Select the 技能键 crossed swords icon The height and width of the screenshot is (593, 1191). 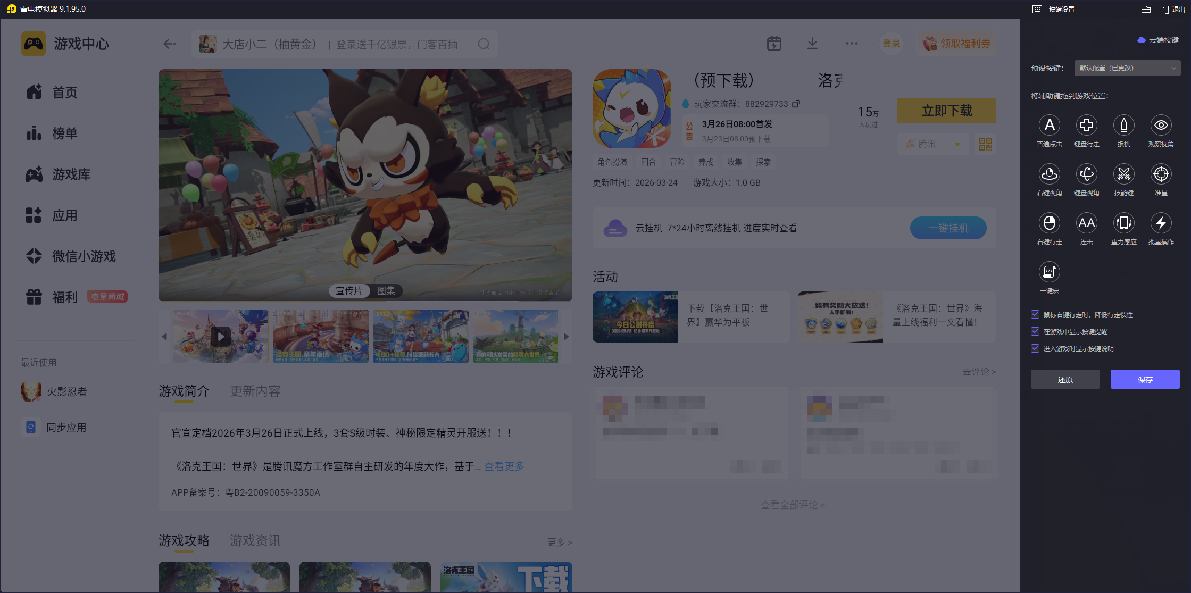[1123, 174]
